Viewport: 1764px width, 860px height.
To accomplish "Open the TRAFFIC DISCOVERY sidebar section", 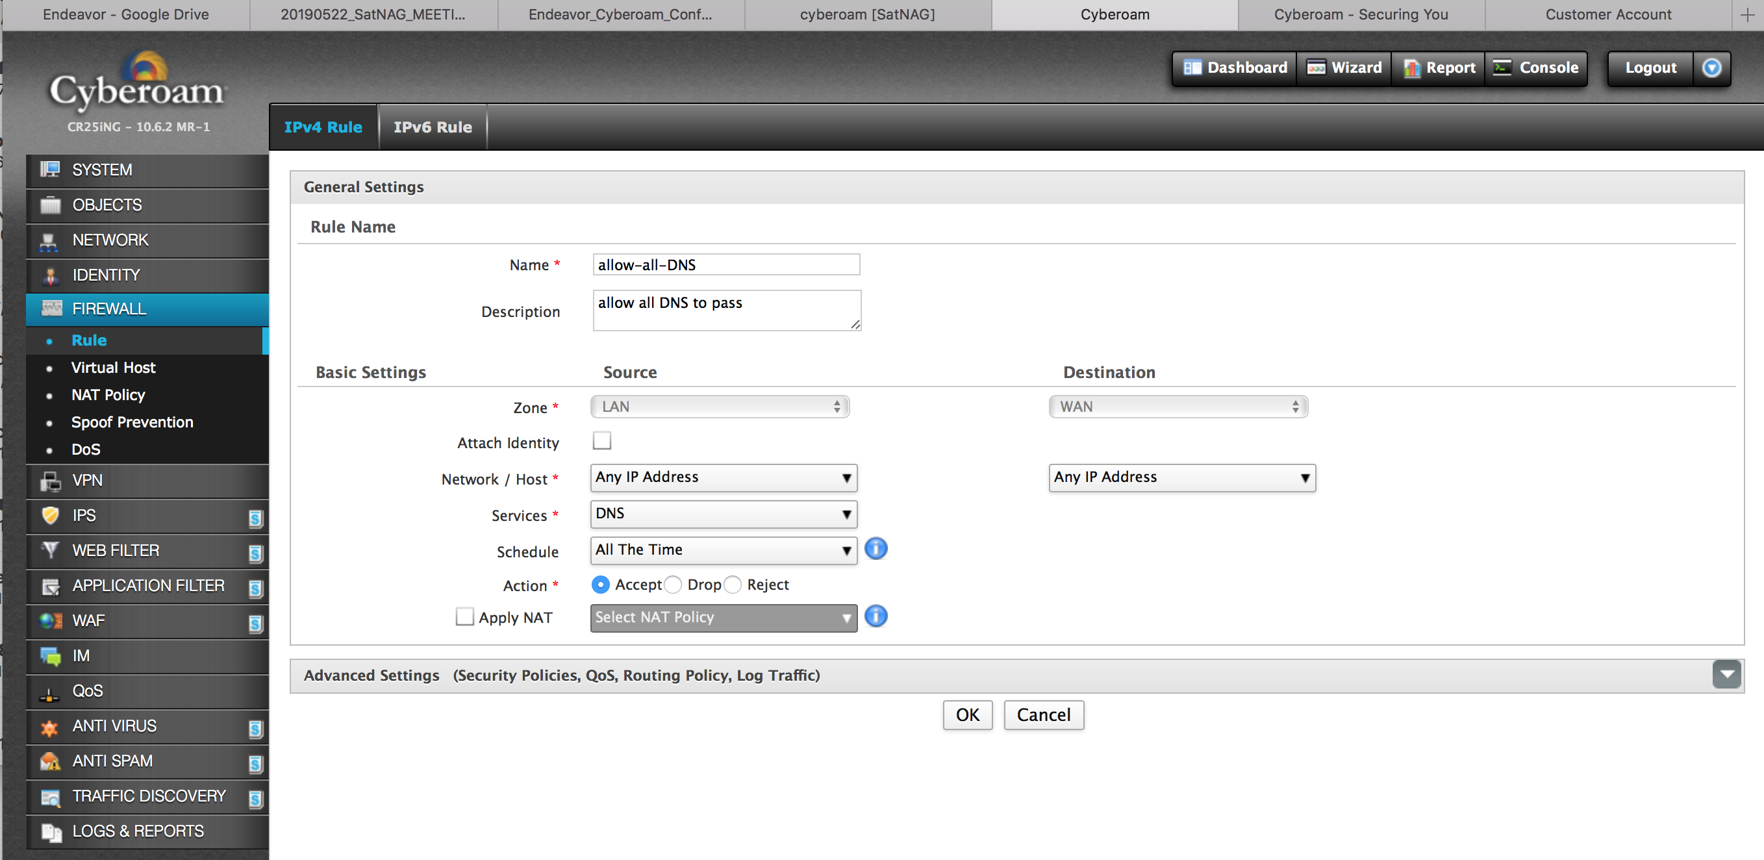I will (147, 796).
